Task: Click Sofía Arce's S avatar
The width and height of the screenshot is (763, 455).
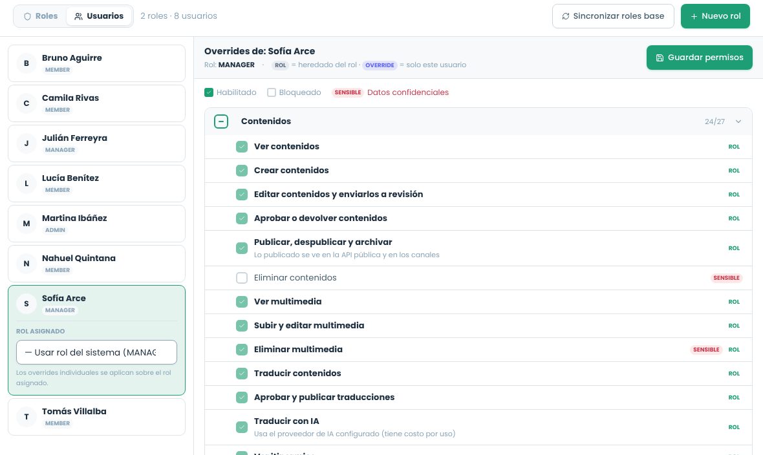Action: (27, 304)
